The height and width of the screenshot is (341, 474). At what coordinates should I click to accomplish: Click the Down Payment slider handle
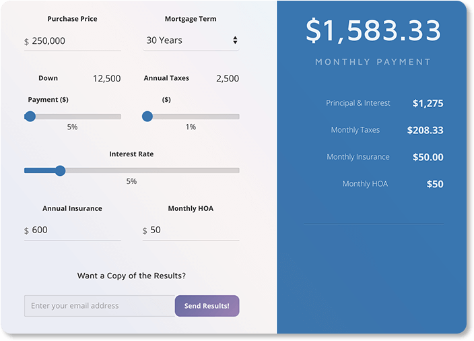30,117
